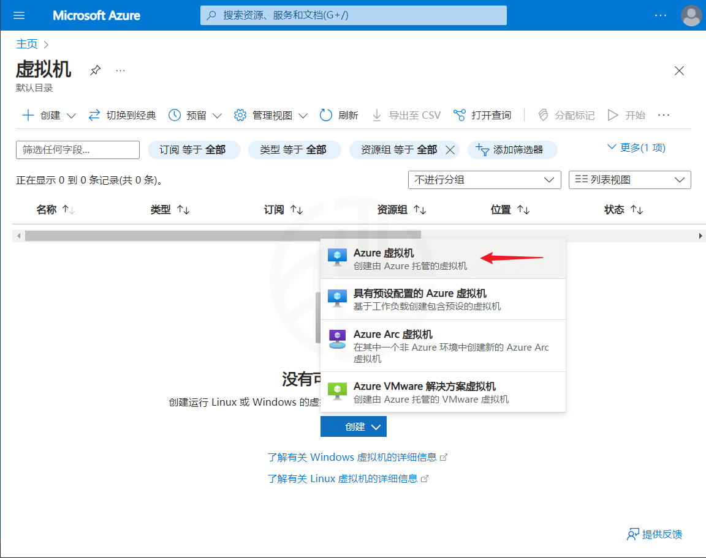Open the 列表视图 view dropdown
Image resolution: width=706 pixels, height=558 pixels.
[x=629, y=180]
